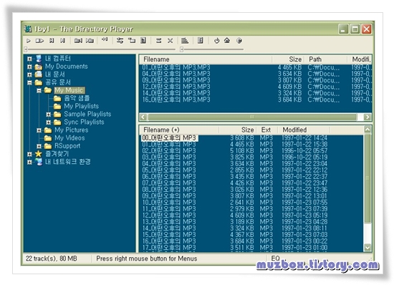The width and height of the screenshot is (394, 285).
Task: Jump to the previous directory icon
Action: pos(78,41)
